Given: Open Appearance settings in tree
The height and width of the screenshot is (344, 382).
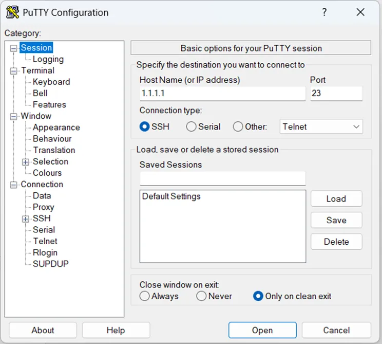Looking at the screenshot, I should [x=56, y=128].
